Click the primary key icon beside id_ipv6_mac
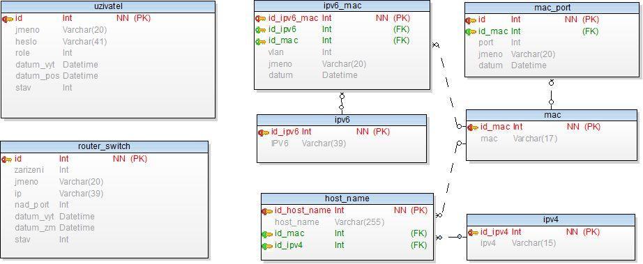 tap(261, 18)
